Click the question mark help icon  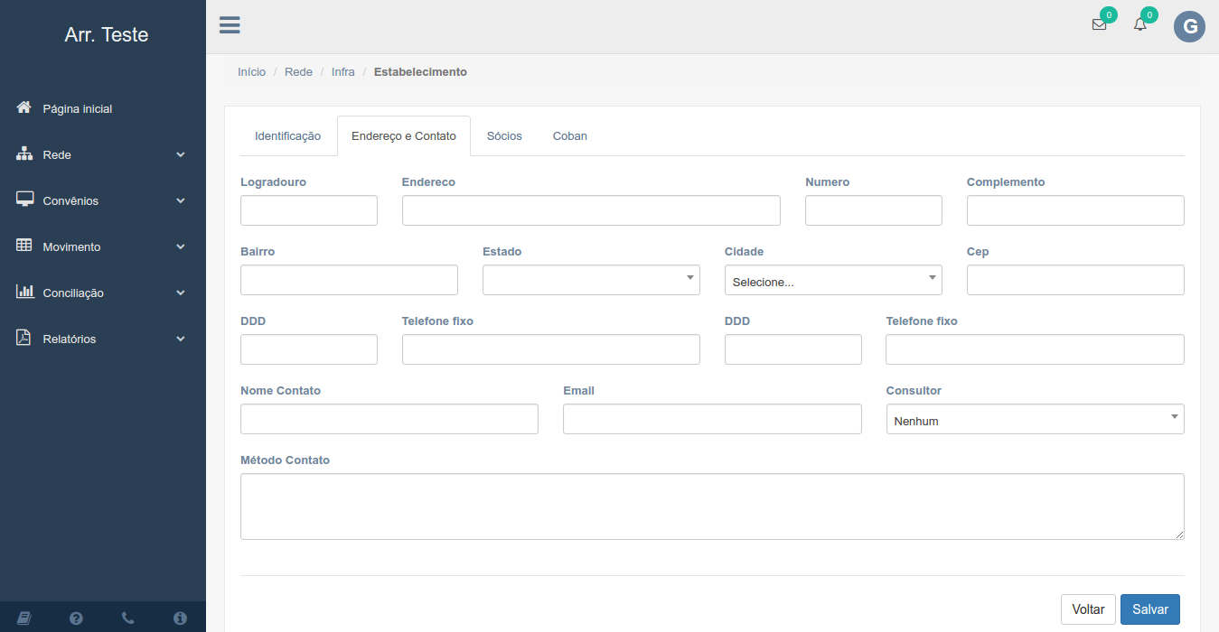(76, 618)
